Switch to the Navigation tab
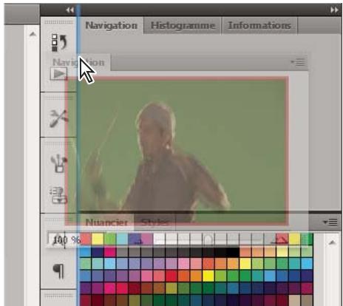 [x=111, y=25]
